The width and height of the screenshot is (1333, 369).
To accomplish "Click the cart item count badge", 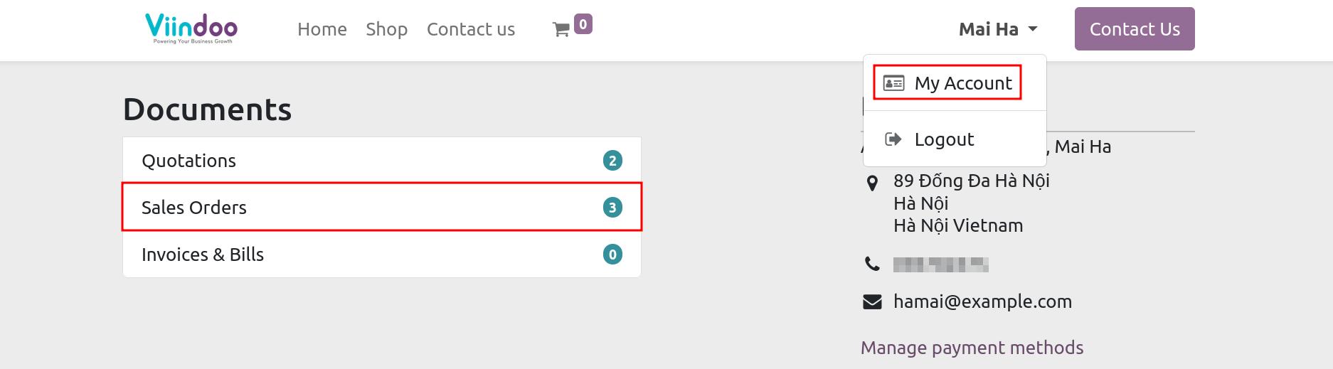I will [x=583, y=24].
